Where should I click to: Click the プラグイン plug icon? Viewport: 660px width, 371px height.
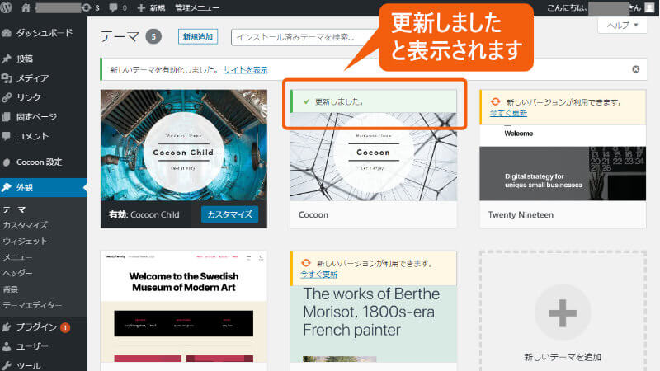(x=7, y=326)
